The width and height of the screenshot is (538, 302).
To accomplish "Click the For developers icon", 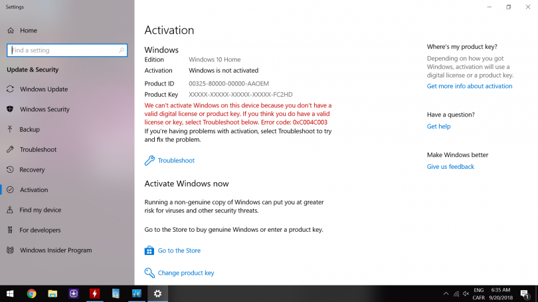I will (11, 230).
